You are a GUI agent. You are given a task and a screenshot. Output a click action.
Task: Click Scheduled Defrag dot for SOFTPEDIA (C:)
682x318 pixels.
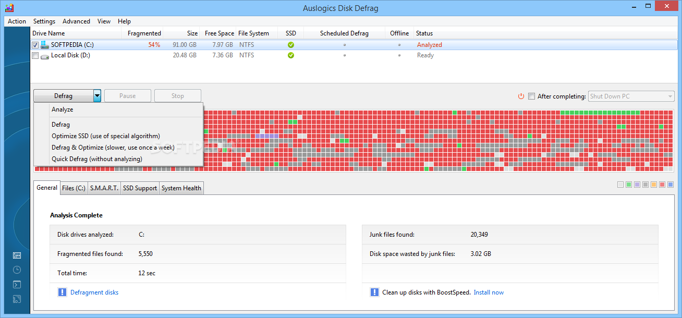point(344,45)
